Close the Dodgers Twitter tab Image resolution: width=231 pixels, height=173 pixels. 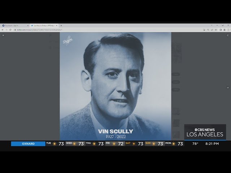[57, 26]
